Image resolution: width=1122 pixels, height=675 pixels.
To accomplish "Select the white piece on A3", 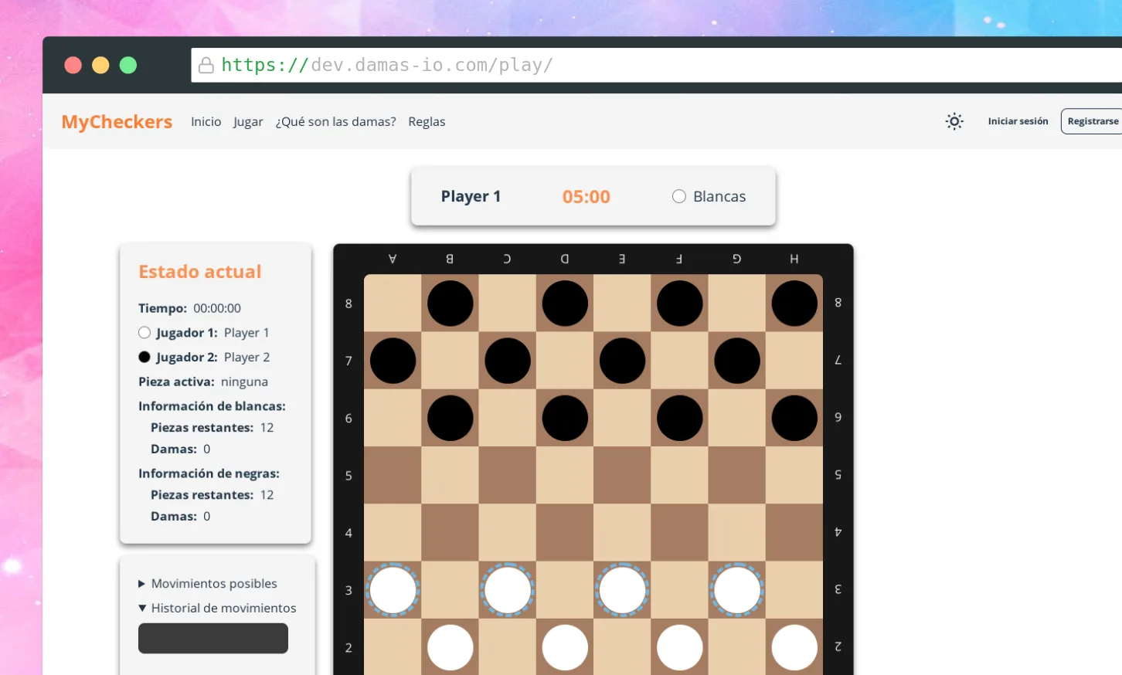I will 393,589.
